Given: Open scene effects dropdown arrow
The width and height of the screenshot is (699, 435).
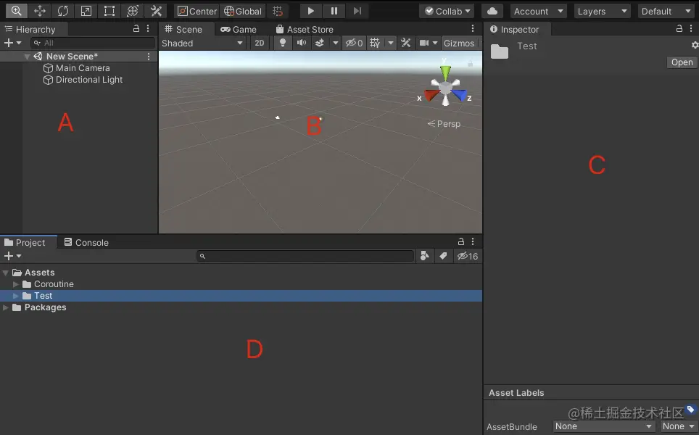Looking at the screenshot, I should click(x=335, y=43).
